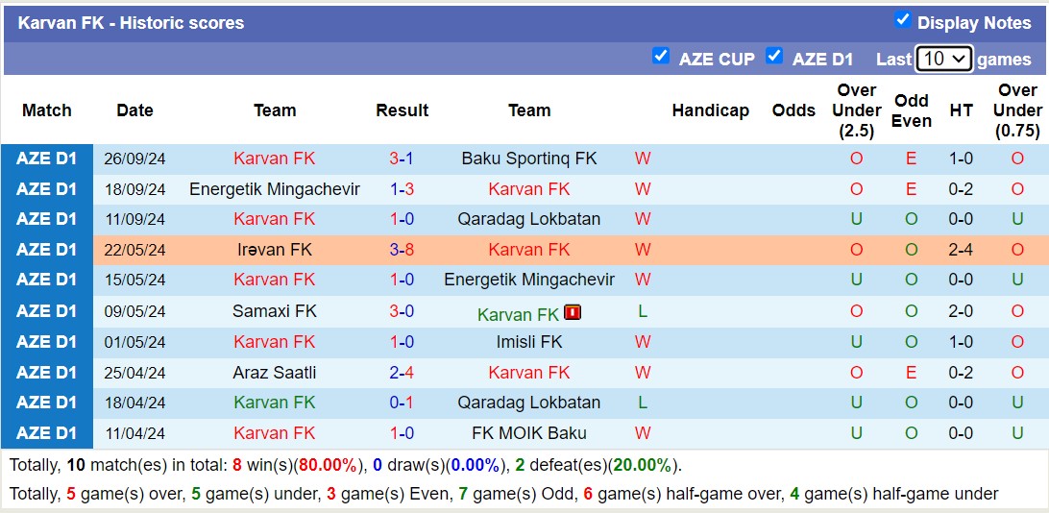The height and width of the screenshot is (513, 1049).
Task: Open Qaradag Lokbatan in the 11/09/24 row
Action: (x=529, y=219)
